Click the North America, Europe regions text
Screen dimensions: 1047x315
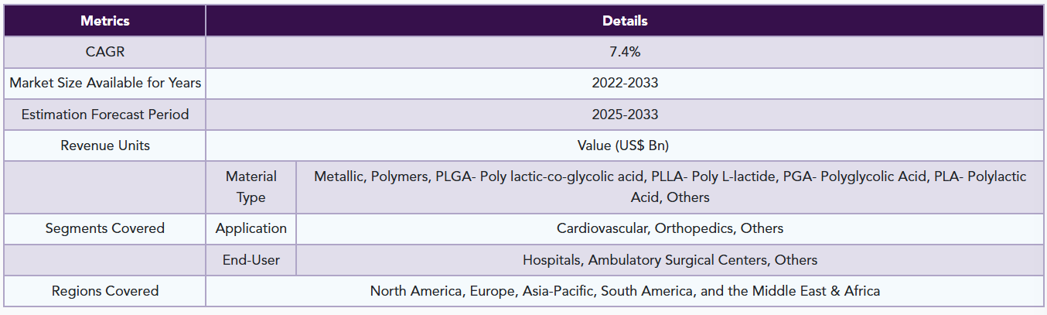tap(625, 291)
